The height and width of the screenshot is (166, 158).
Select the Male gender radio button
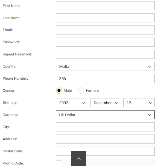point(59,91)
